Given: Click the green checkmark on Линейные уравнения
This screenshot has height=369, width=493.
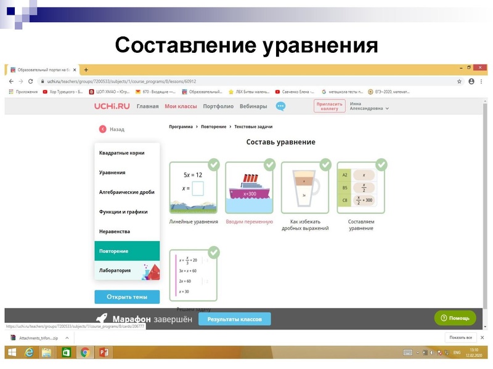Looking at the screenshot, I should click(213, 165).
